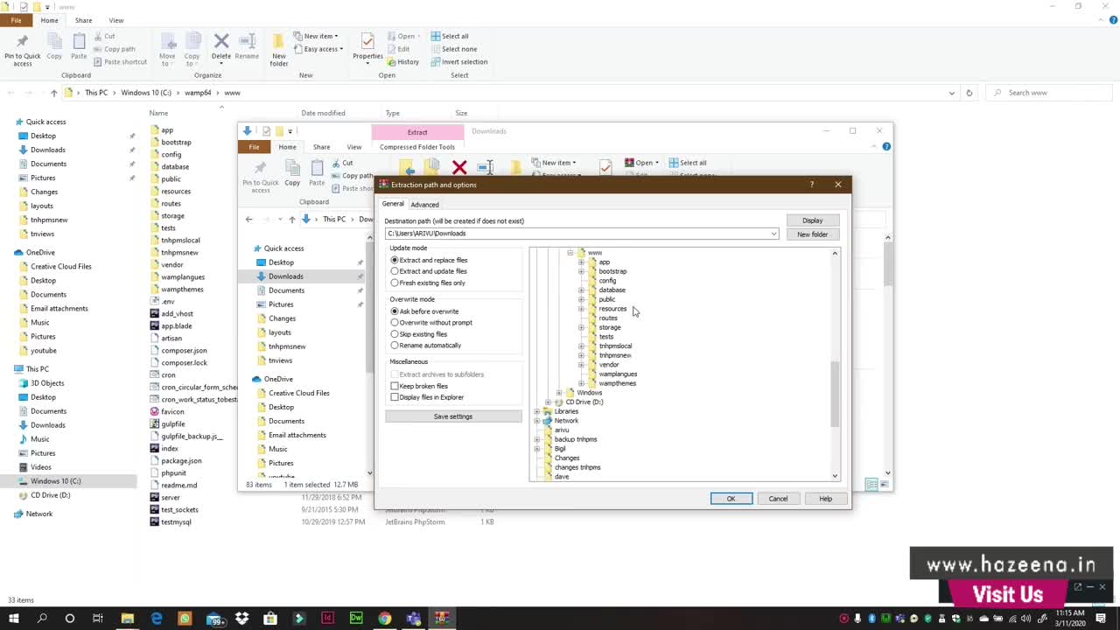Open Microsoft Edge from the taskbar

click(157, 619)
